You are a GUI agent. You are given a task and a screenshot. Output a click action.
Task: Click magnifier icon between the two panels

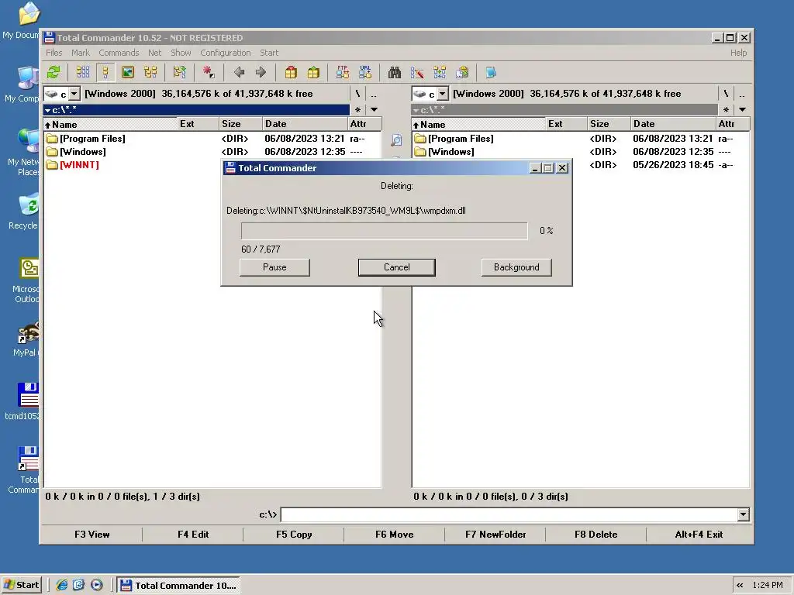tap(396, 140)
